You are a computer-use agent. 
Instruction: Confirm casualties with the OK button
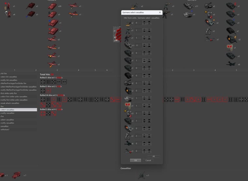tap(135, 160)
